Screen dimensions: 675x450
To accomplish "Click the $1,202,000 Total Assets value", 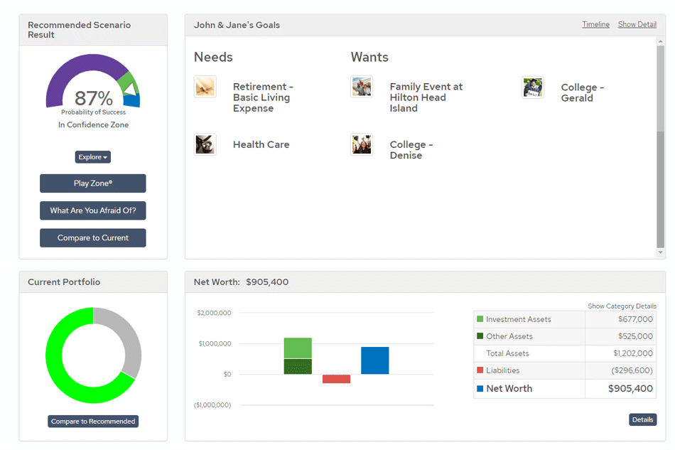I will (633, 353).
